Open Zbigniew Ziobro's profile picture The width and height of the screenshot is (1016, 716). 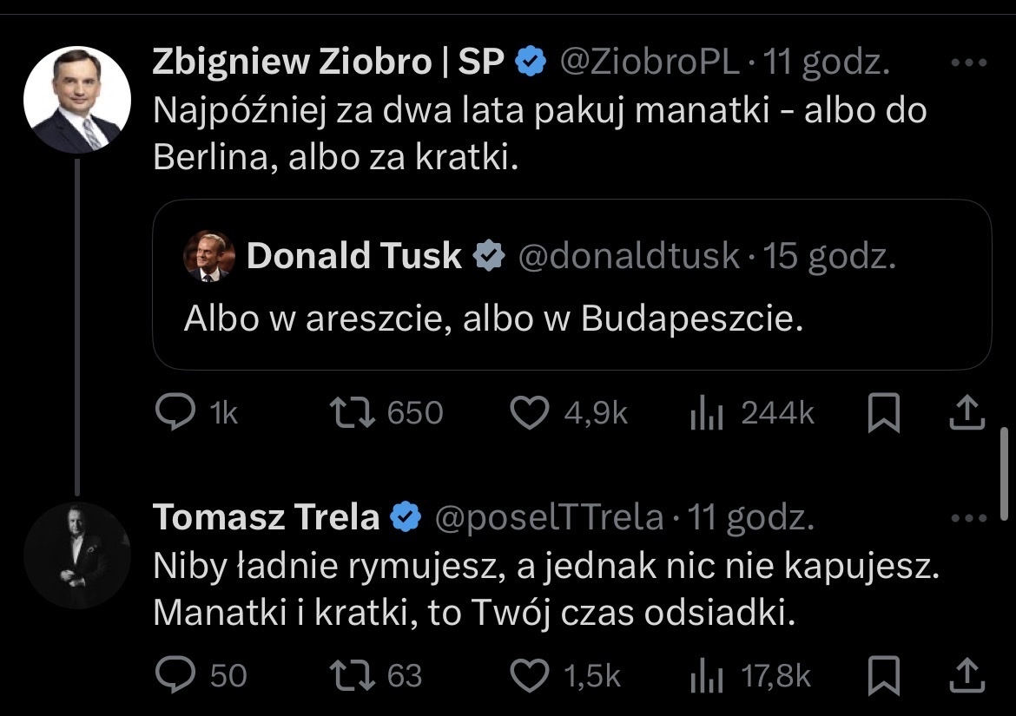tap(77, 99)
